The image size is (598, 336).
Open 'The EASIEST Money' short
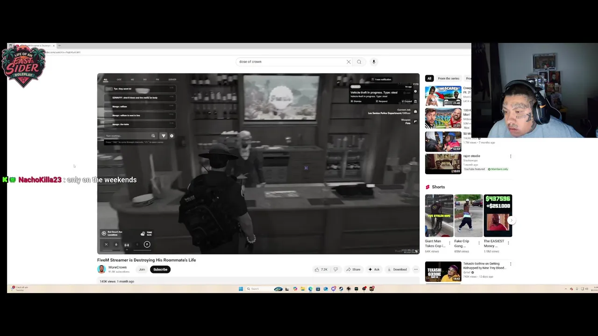pos(498,216)
